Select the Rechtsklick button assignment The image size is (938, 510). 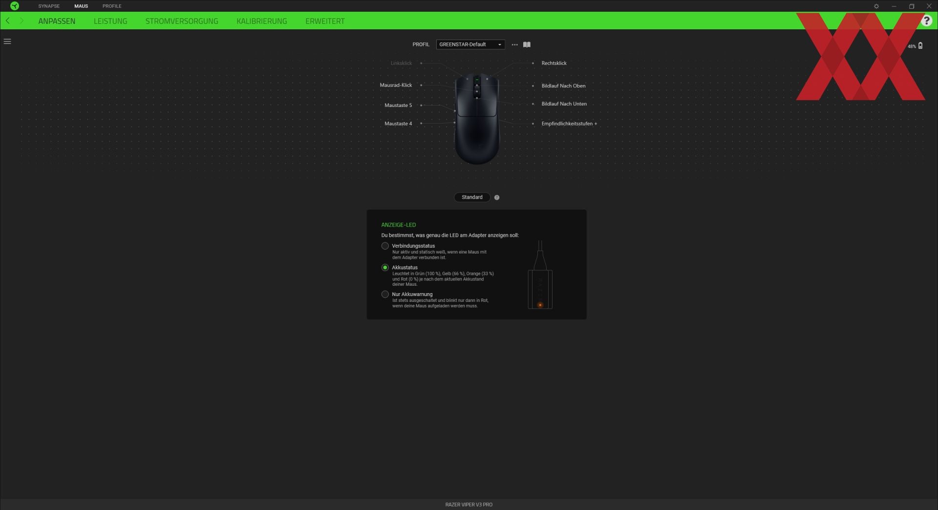[554, 63]
